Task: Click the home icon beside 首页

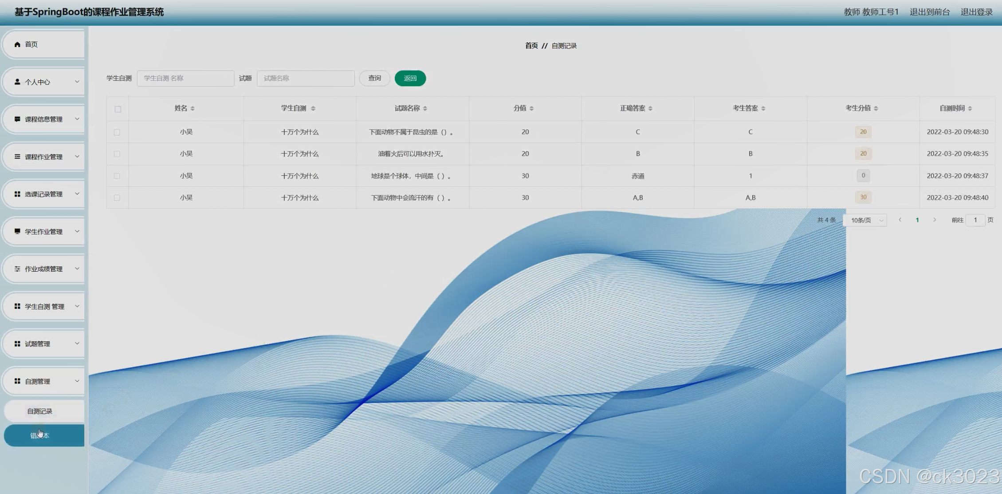Action: click(17, 44)
